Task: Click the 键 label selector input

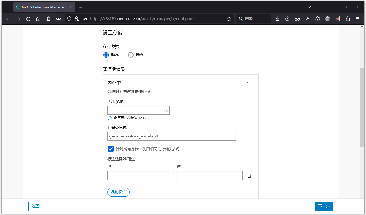Action: pos(141,175)
